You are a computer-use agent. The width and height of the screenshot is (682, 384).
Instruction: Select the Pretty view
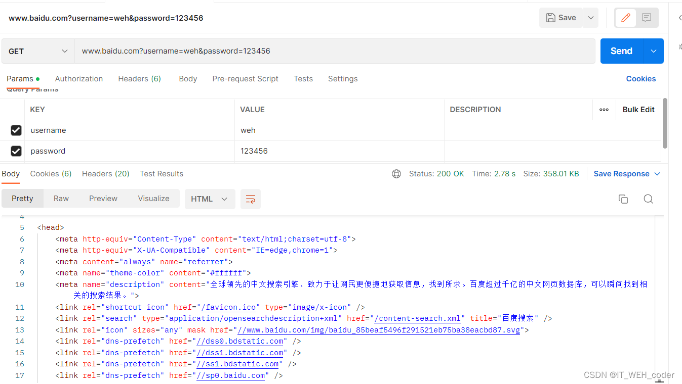(x=22, y=199)
